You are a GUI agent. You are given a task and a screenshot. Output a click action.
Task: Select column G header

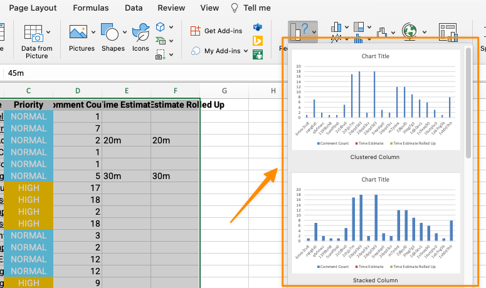tap(224, 91)
